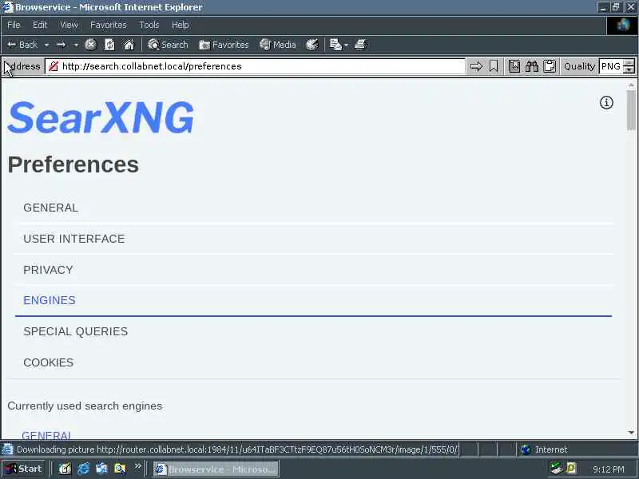Click the Internet zone status bar entry

tap(544, 449)
